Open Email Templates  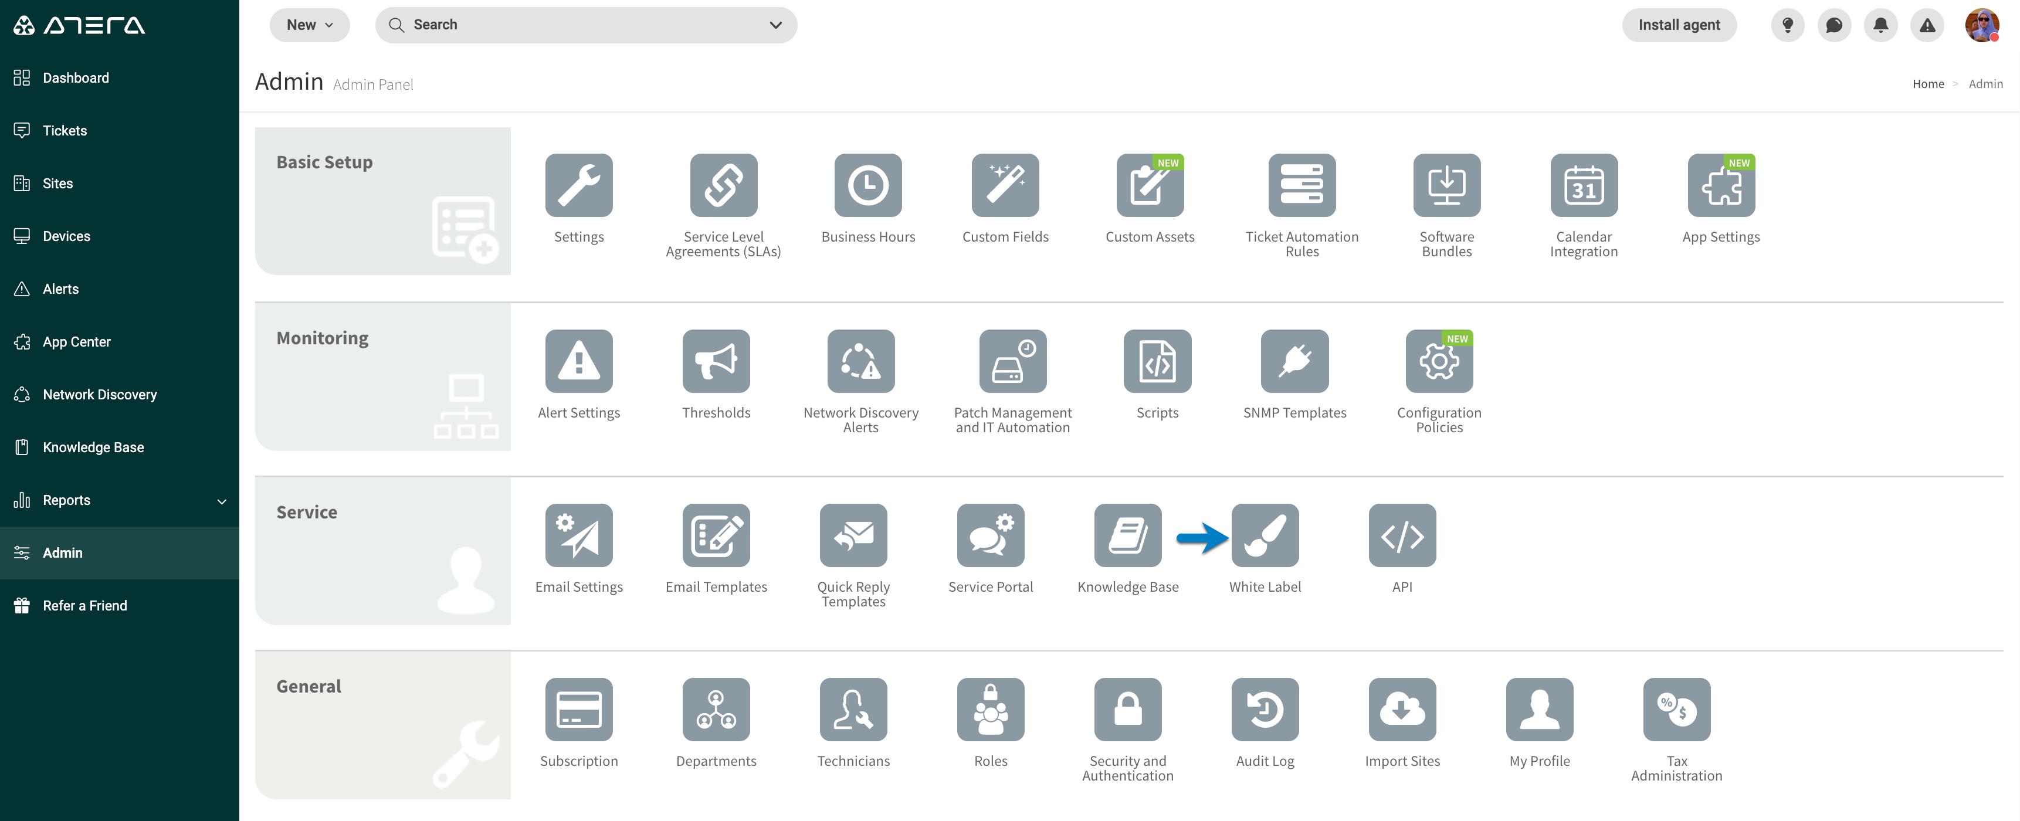click(x=716, y=535)
